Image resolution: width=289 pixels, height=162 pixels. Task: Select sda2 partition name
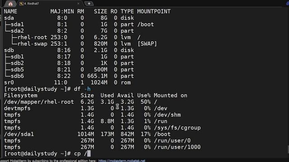[17, 31]
